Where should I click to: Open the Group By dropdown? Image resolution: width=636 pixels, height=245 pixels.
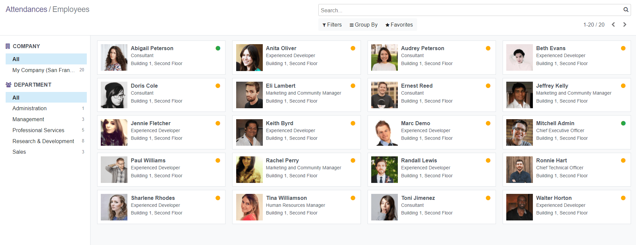pyautogui.click(x=363, y=25)
